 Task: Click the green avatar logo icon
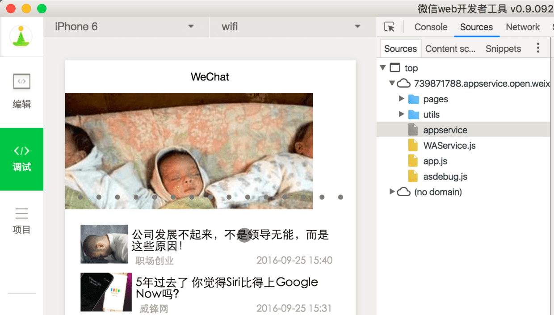click(21, 36)
